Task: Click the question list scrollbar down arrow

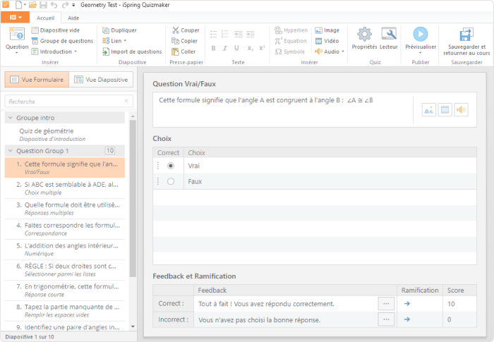Action: pos(133,326)
